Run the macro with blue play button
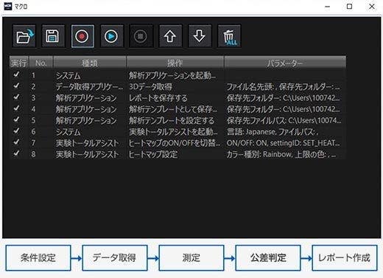Screen dimensions: 383x278 click(112, 36)
